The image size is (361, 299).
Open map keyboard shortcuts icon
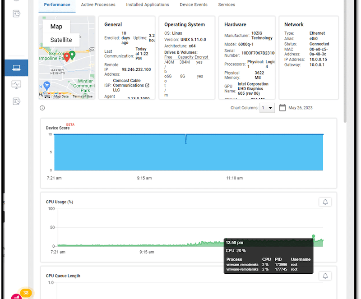(47, 96)
